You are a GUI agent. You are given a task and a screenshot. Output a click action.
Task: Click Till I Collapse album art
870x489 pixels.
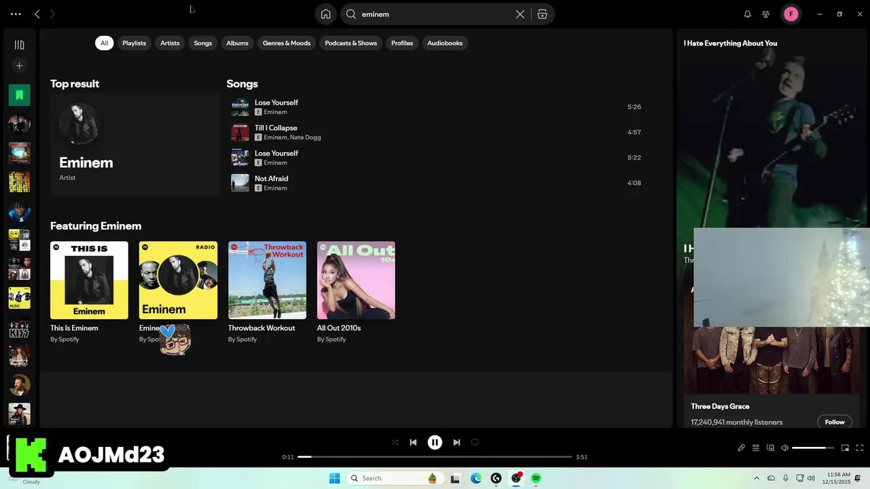tap(240, 132)
